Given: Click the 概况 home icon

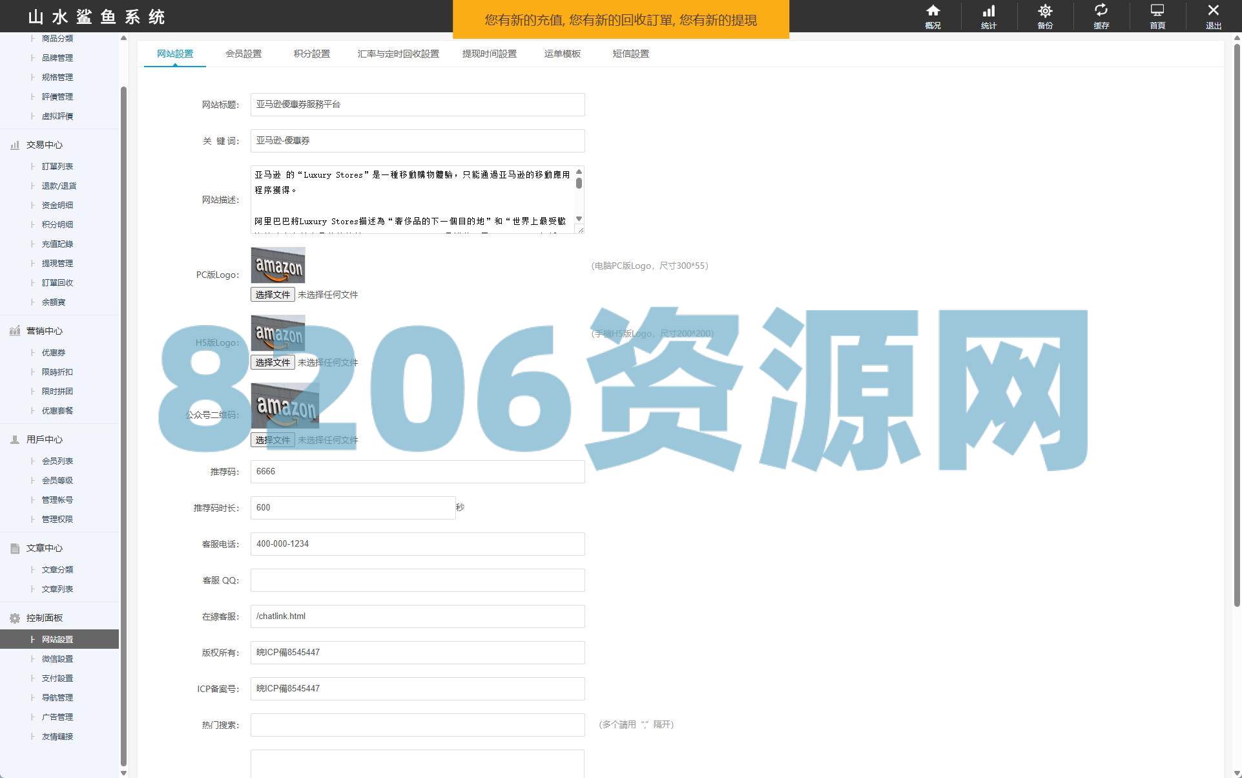Looking at the screenshot, I should point(933,11).
